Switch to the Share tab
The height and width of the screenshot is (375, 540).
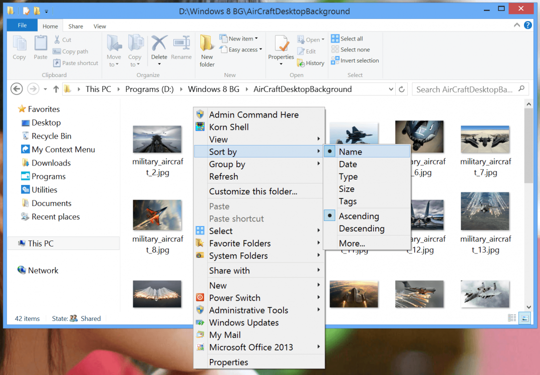tap(76, 26)
